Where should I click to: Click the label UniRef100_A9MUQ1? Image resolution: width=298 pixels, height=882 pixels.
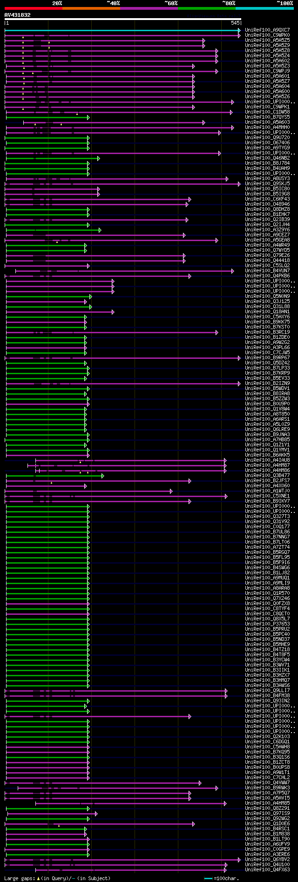[267, 578]
